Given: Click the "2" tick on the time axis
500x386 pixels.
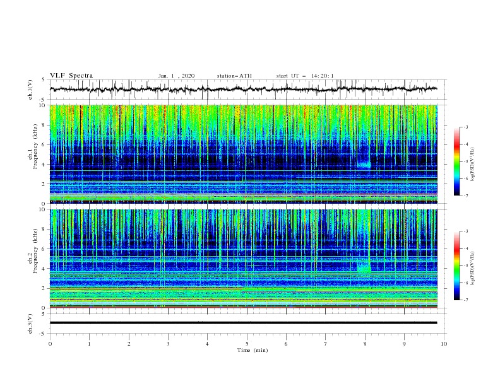Looking at the screenshot, I should [129, 344].
